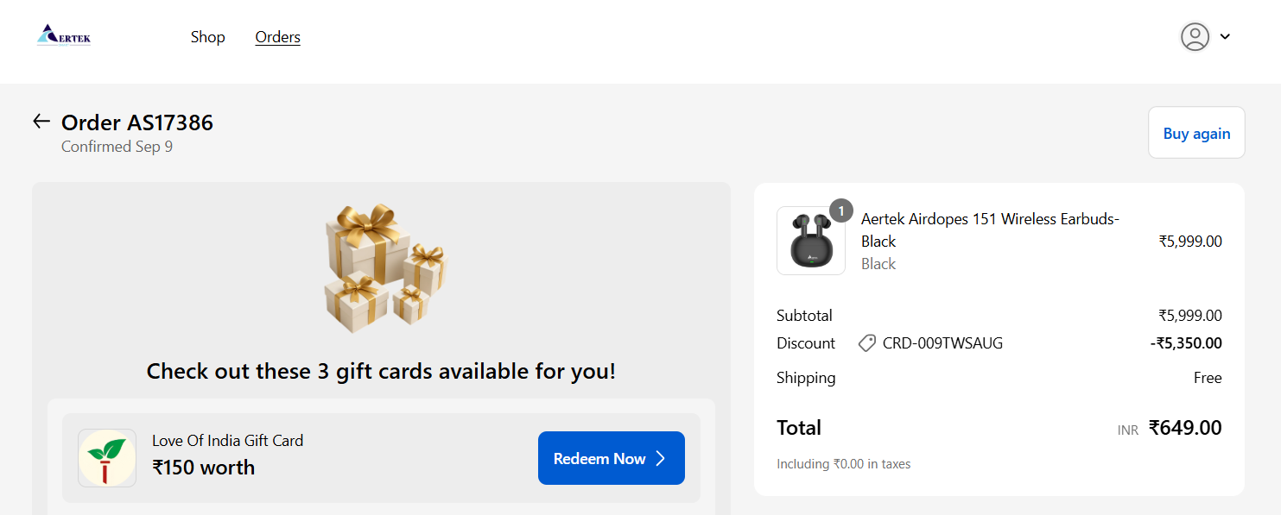Click the chevron arrow in Redeem Now
Screen dimensions: 1281x515
pyautogui.click(x=661, y=458)
